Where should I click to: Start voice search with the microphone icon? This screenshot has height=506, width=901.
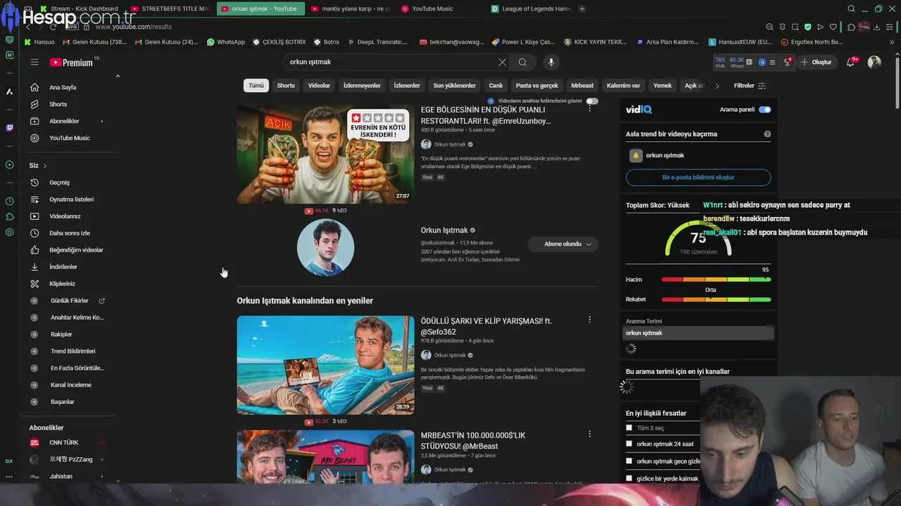[x=551, y=62]
